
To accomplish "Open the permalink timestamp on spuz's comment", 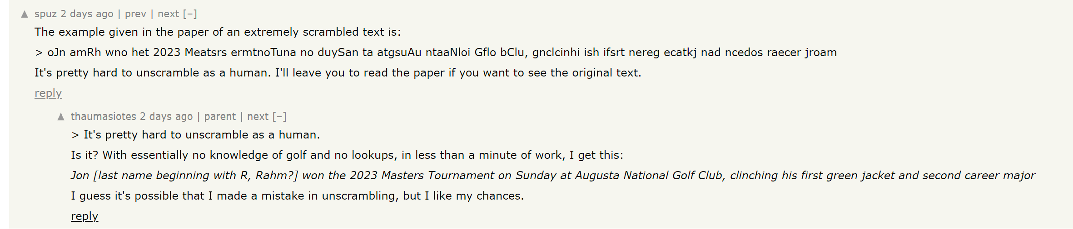I will [87, 14].
